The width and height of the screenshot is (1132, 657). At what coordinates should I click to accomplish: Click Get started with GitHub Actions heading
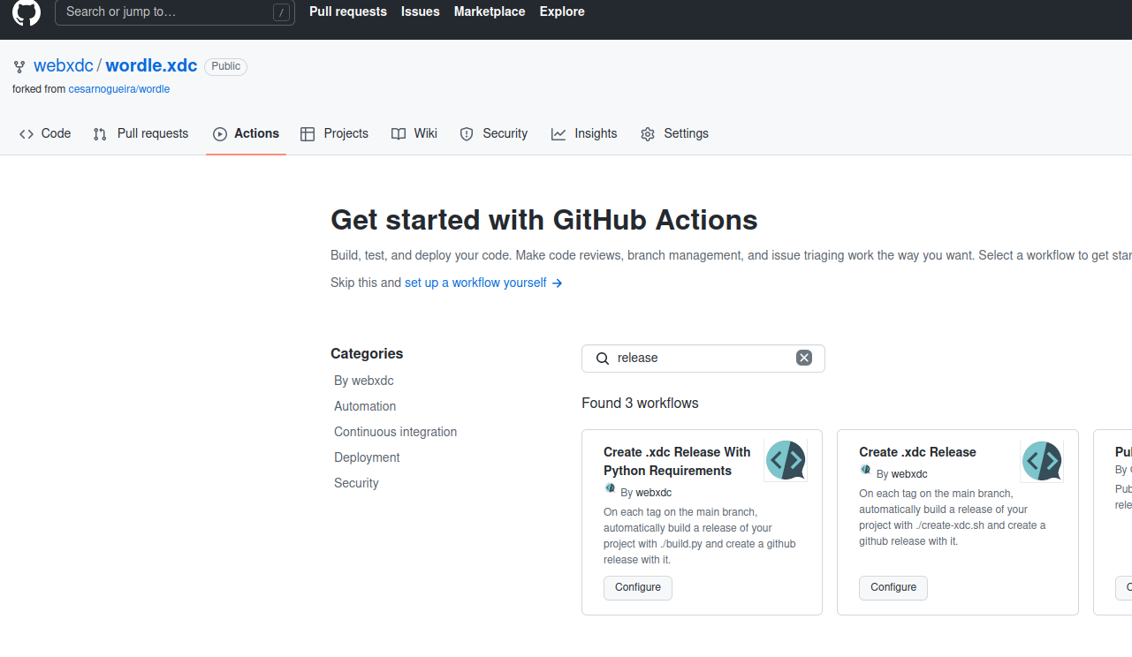point(544,220)
